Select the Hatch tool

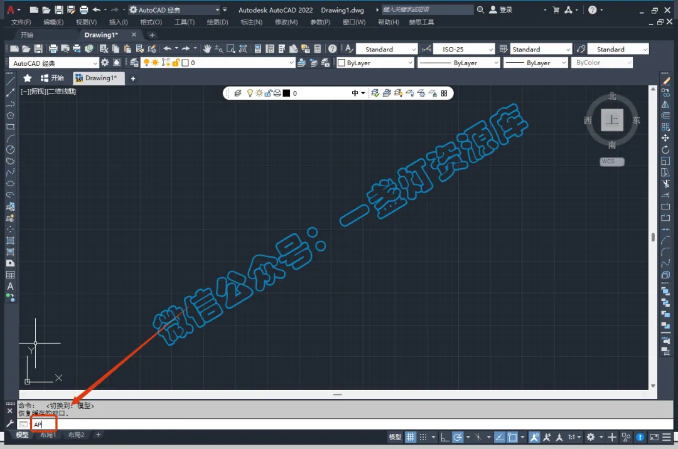tap(11, 240)
